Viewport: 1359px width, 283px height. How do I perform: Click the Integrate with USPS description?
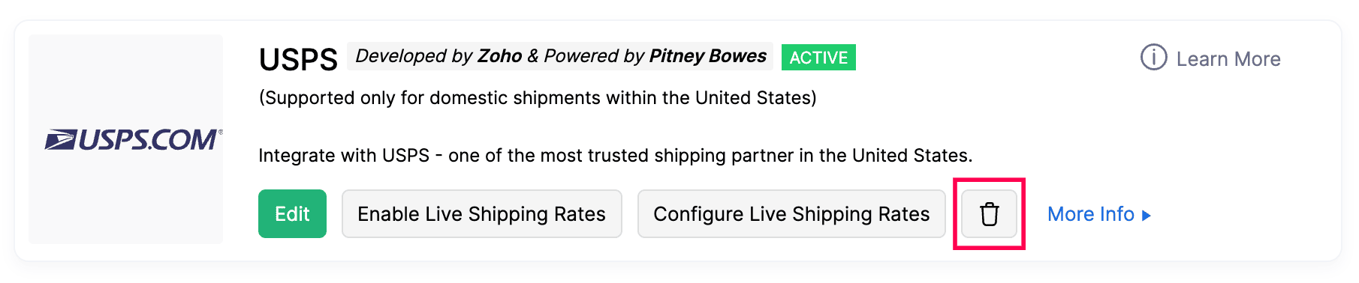click(616, 156)
